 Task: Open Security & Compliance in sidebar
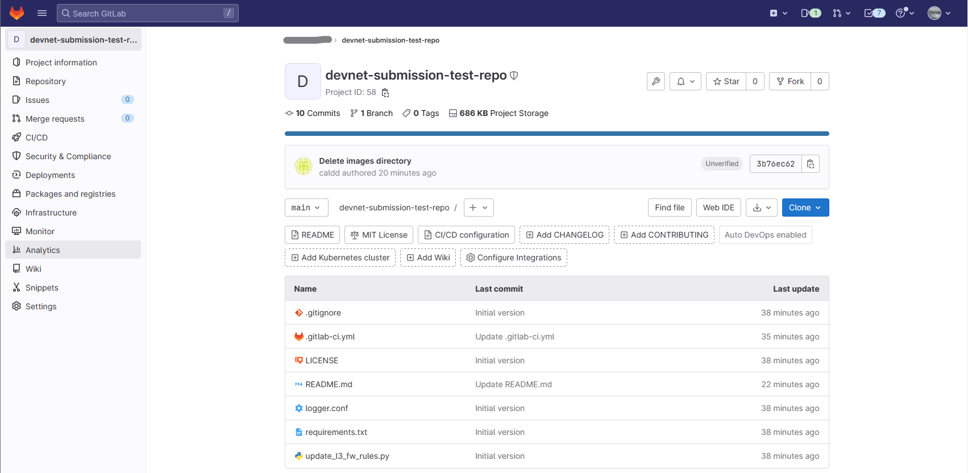tap(73, 156)
